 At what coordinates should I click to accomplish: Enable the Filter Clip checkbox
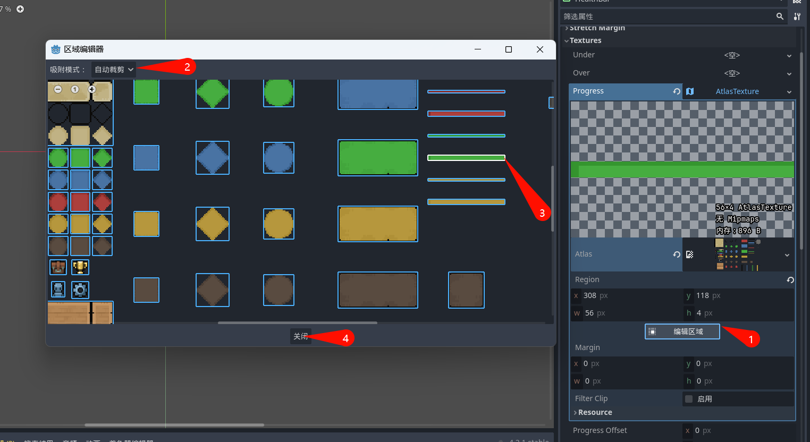689,399
